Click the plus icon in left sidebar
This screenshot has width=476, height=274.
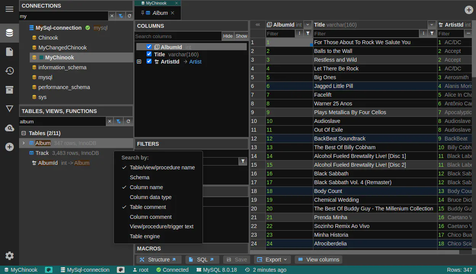tap(10, 147)
